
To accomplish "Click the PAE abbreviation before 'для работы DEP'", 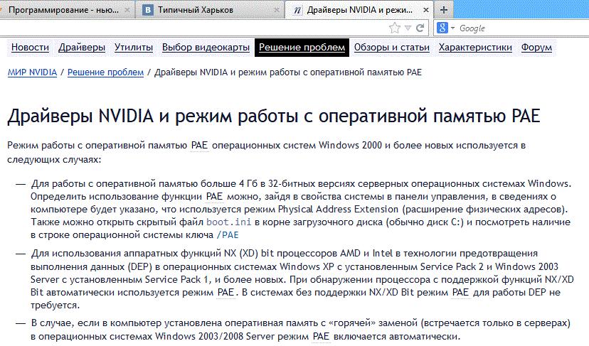I will pos(460,292).
